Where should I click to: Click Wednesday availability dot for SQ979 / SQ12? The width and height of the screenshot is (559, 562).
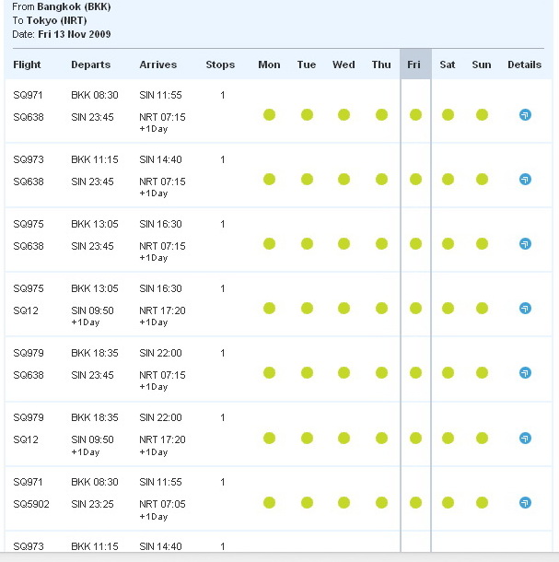344,438
